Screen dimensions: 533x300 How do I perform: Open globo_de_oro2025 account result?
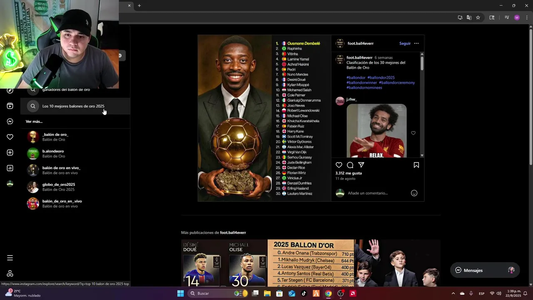(75, 187)
